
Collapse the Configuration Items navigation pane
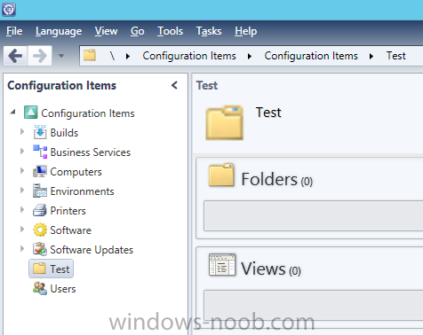[174, 85]
